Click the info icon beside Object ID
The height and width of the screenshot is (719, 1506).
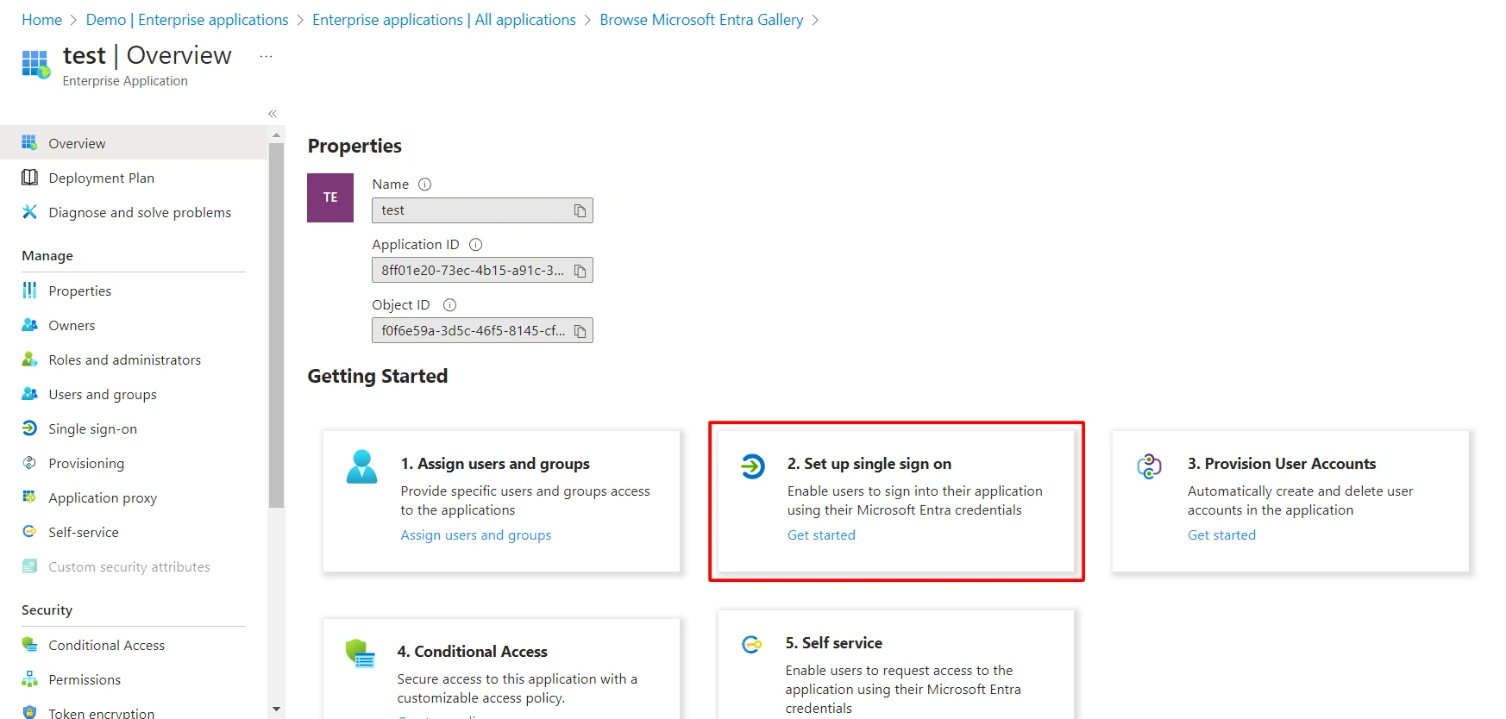449,305
